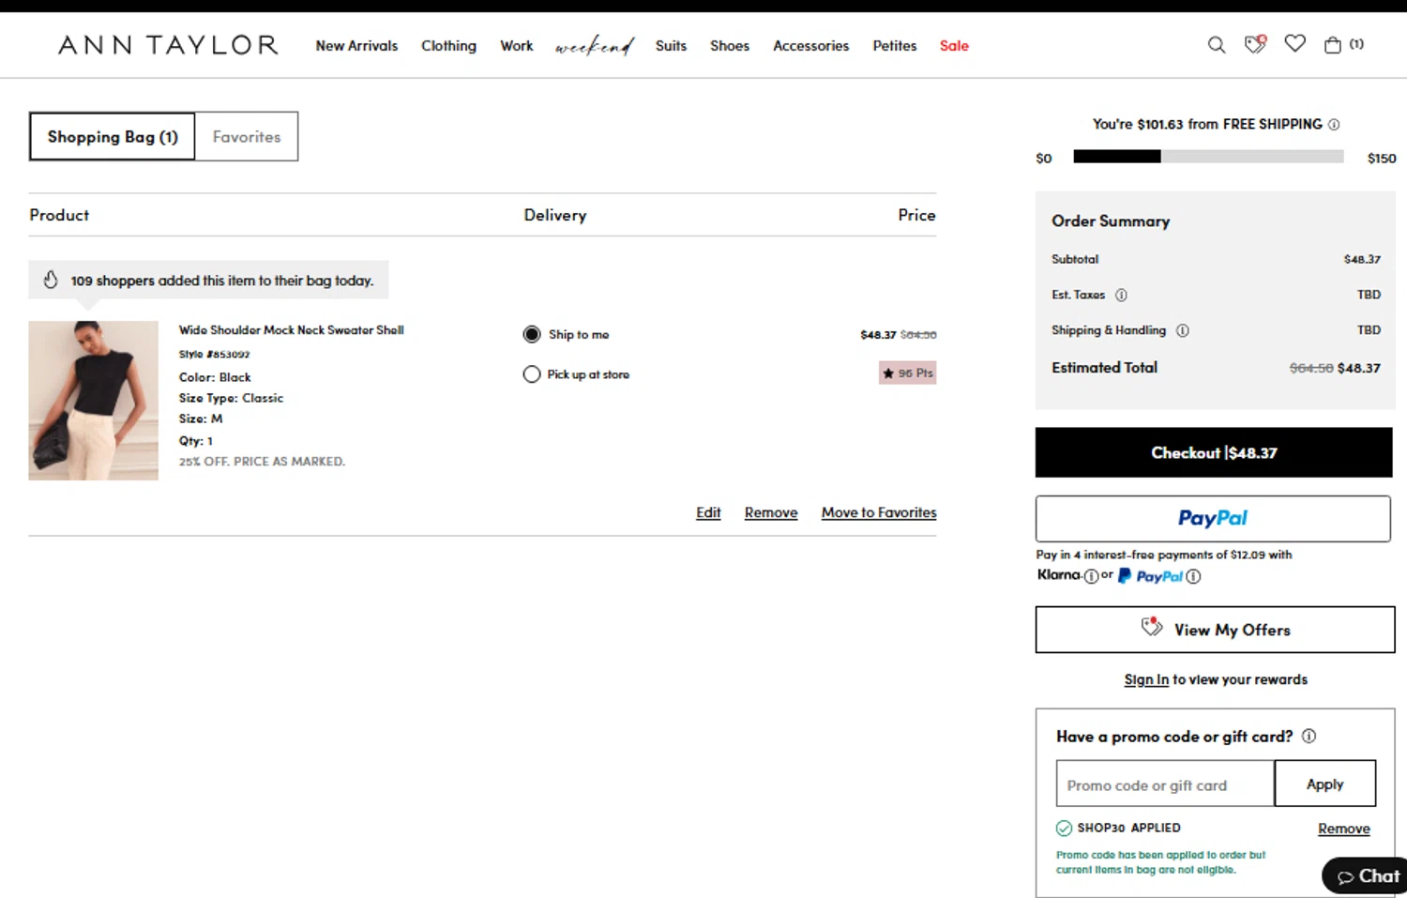Click the star icon on 96 Pts badge

pyautogui.click(x=888, y=373)
